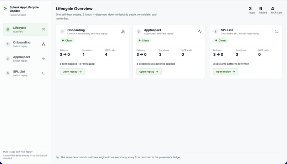Click number 2 badge on AppInspect card
287x164 pixels.
point(139,32)
